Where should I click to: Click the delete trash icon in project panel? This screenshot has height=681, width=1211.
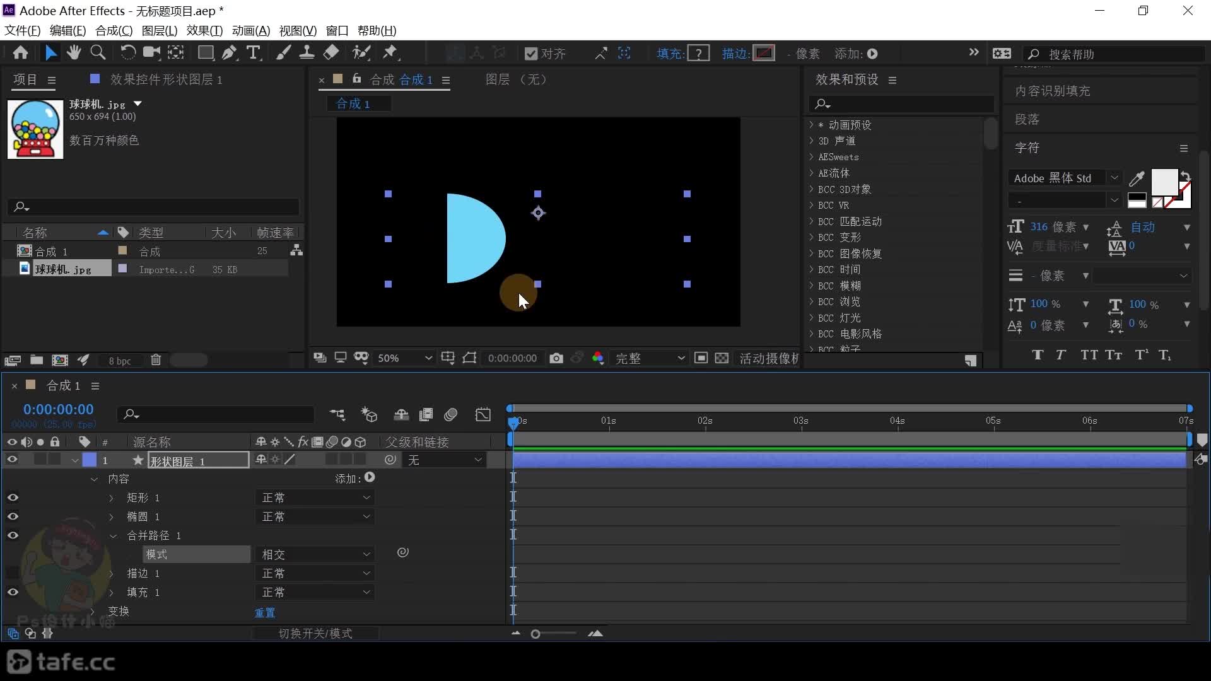[156, 360]
